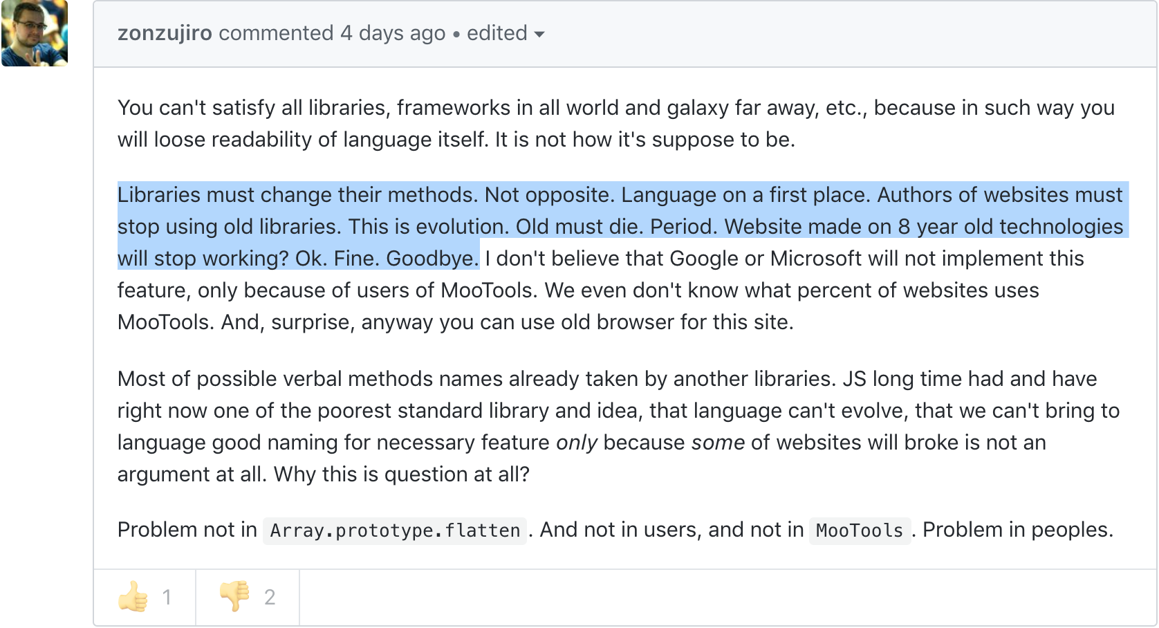Click the sentence "Why this is question at all?"
1159x628 pixels.
pyautogui.click(x=401, y=474)
